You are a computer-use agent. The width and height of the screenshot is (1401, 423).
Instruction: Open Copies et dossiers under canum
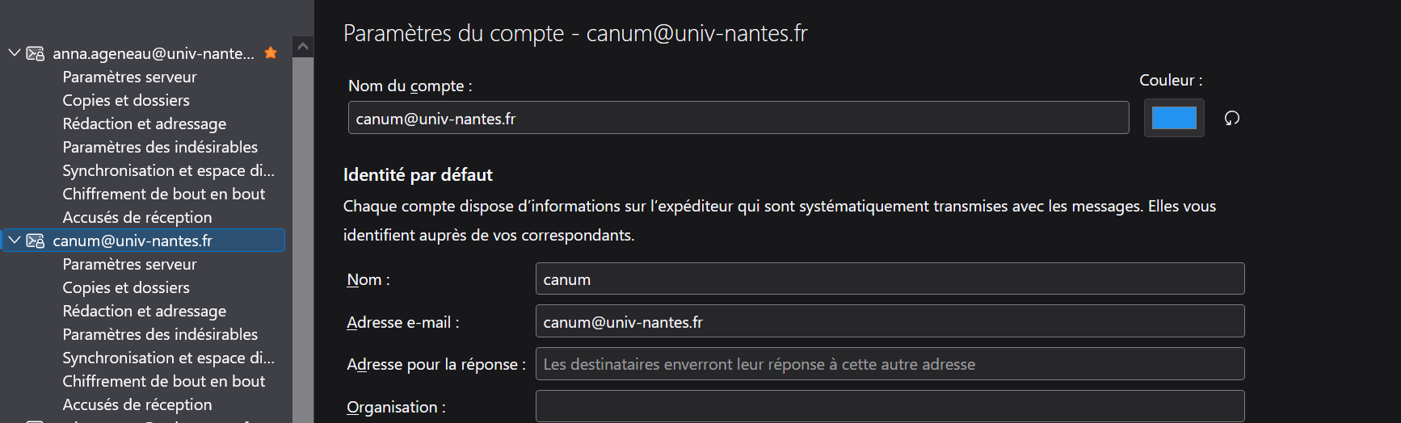click(x=126, y=287)
